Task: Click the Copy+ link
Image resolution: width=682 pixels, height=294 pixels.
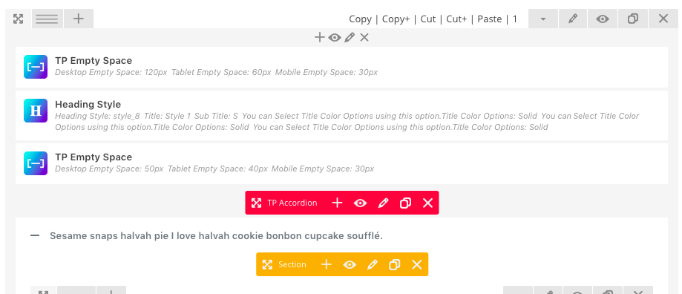Action: click(x=396, y=19)
